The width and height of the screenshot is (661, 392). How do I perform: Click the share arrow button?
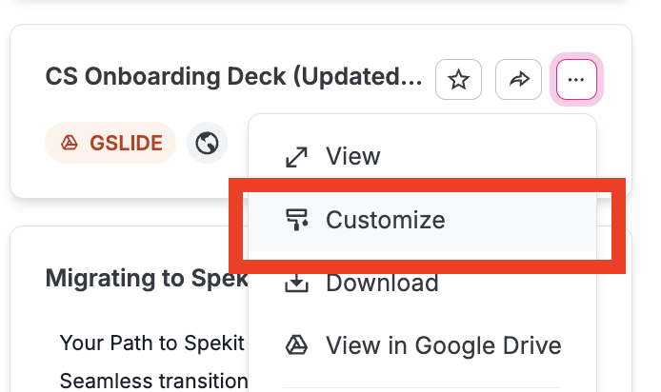pos(518,79)
